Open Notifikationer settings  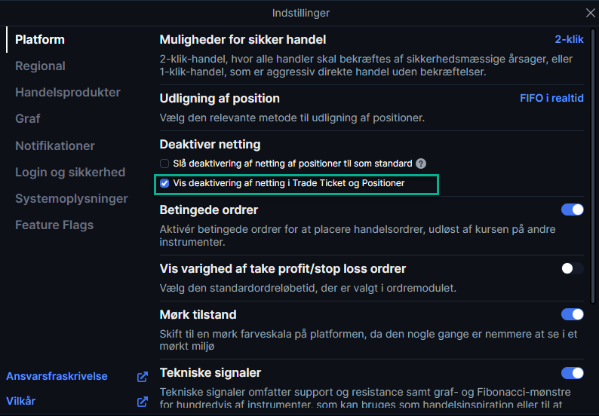coord(55,145)
